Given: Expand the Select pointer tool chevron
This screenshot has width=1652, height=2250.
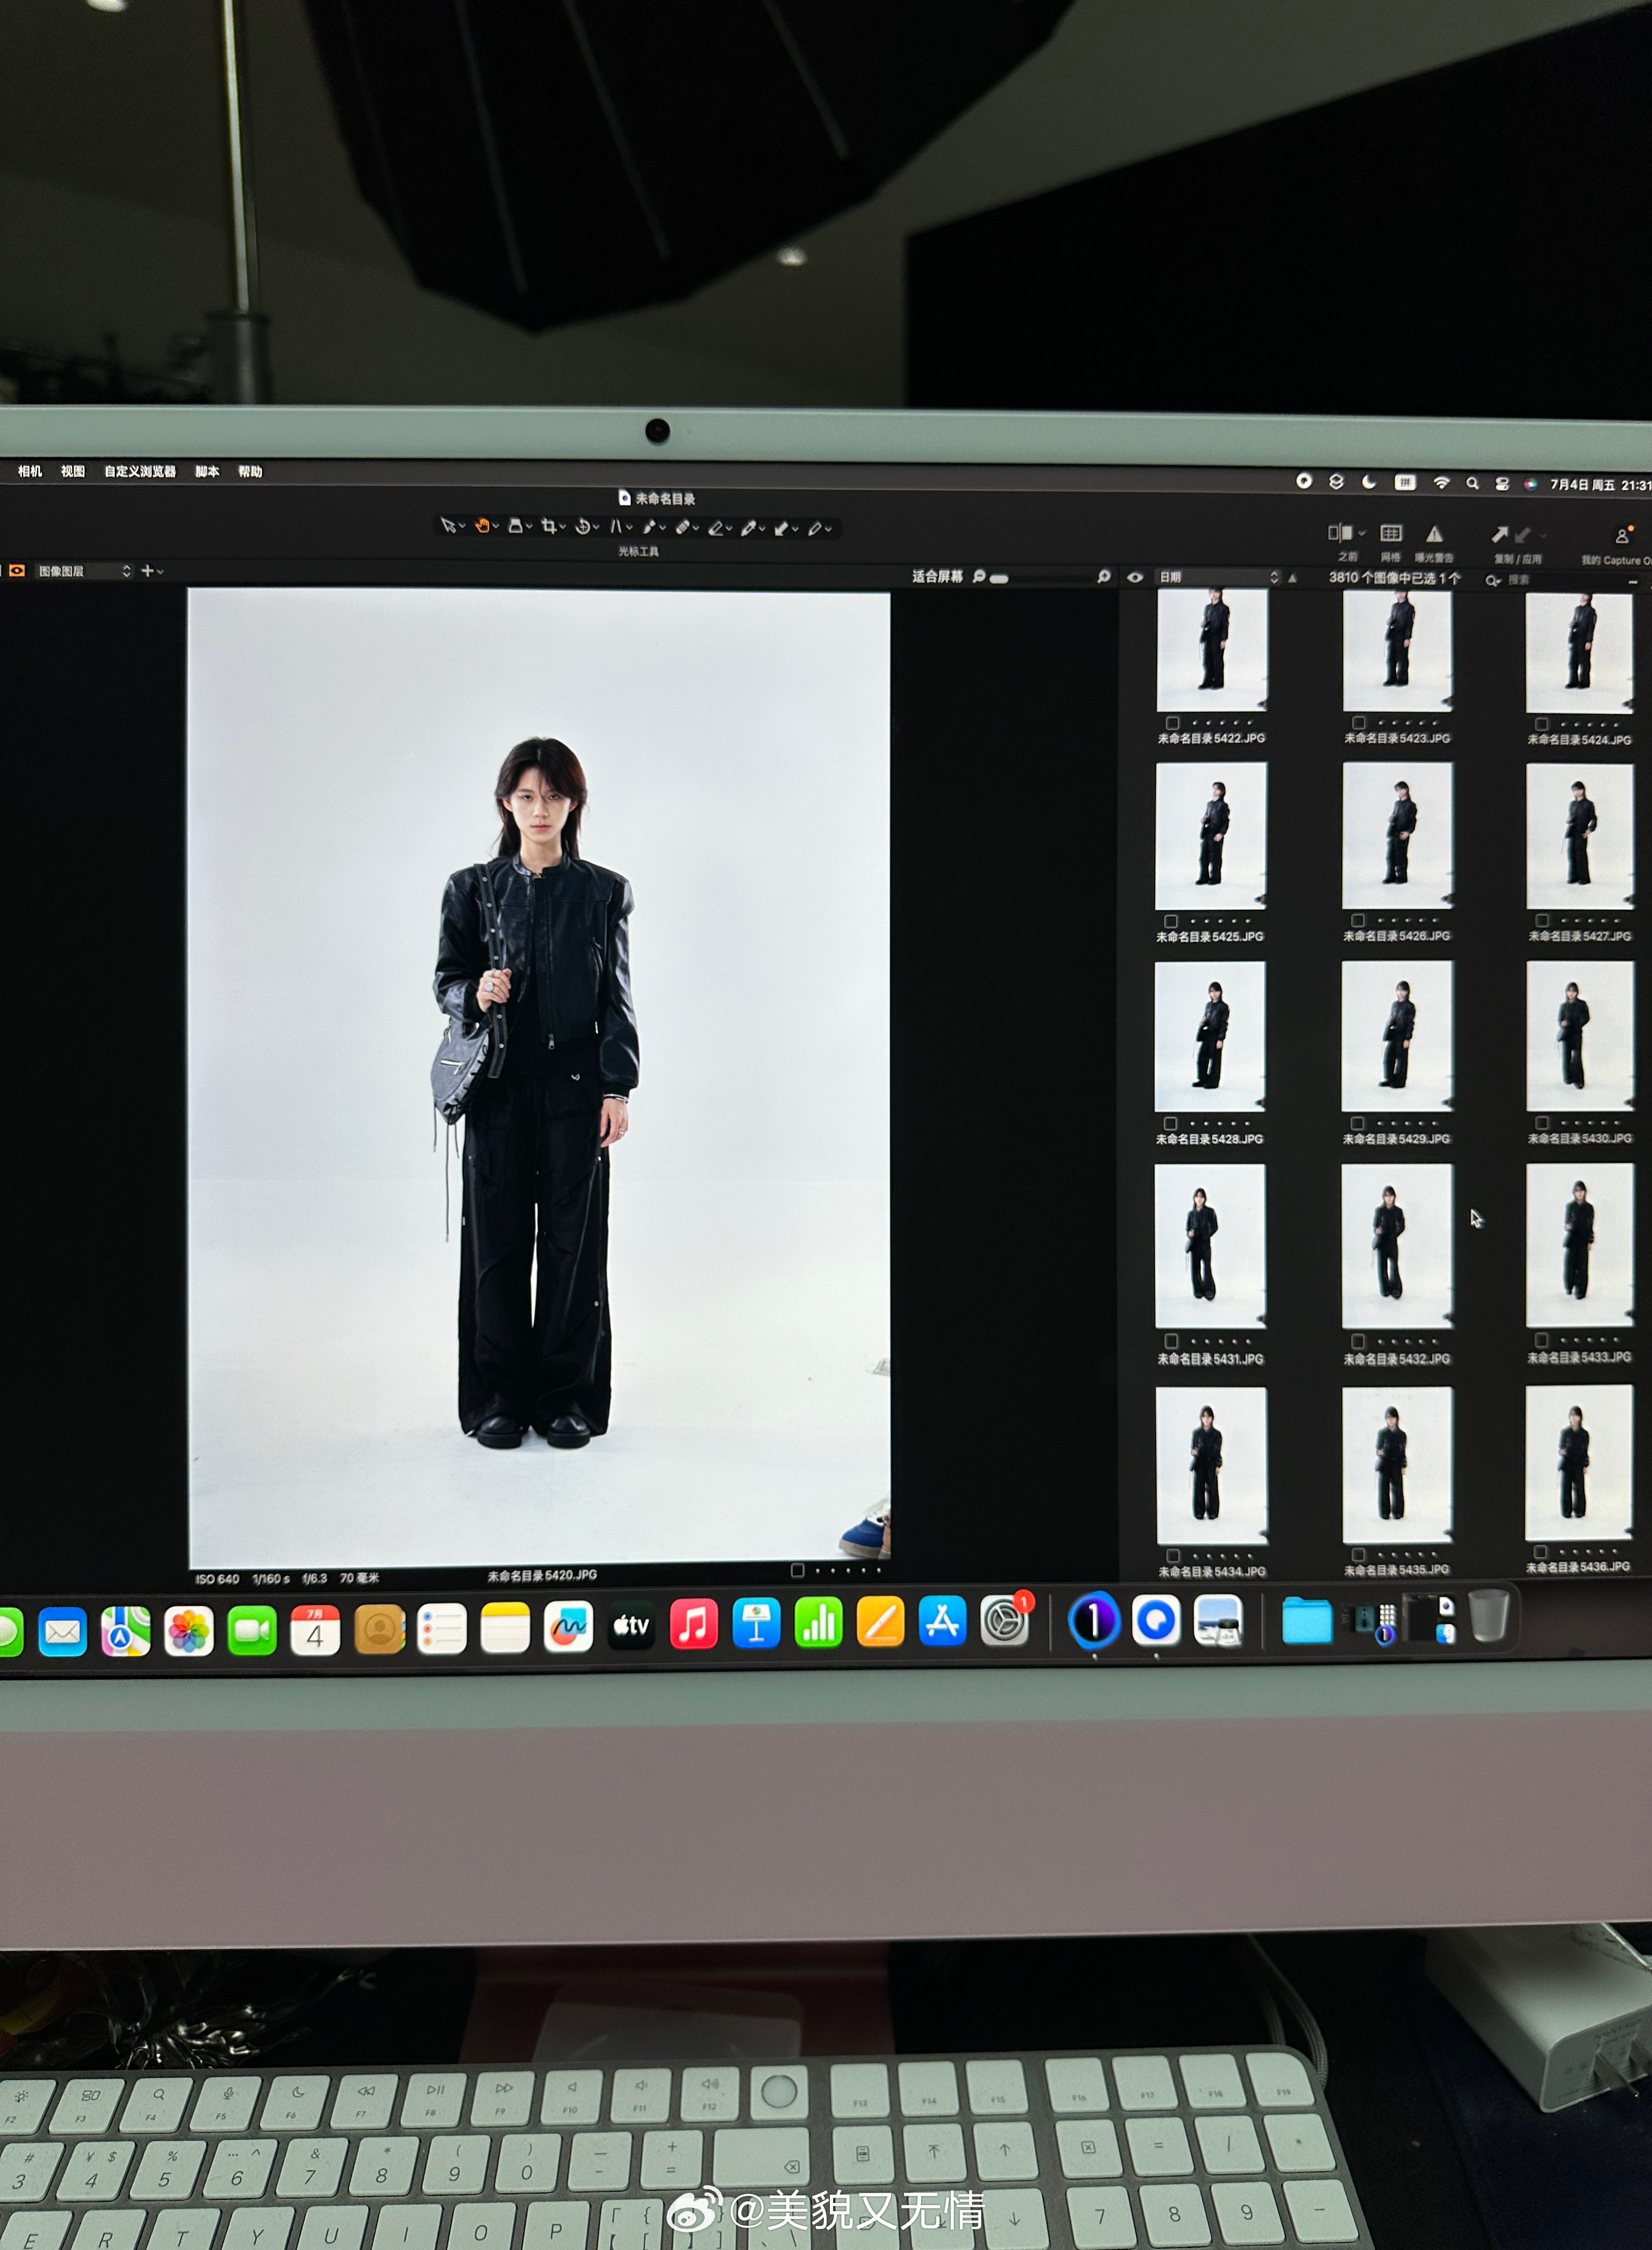Looking at the screenshot, I should pyautogui.click(x=462, y=526).
